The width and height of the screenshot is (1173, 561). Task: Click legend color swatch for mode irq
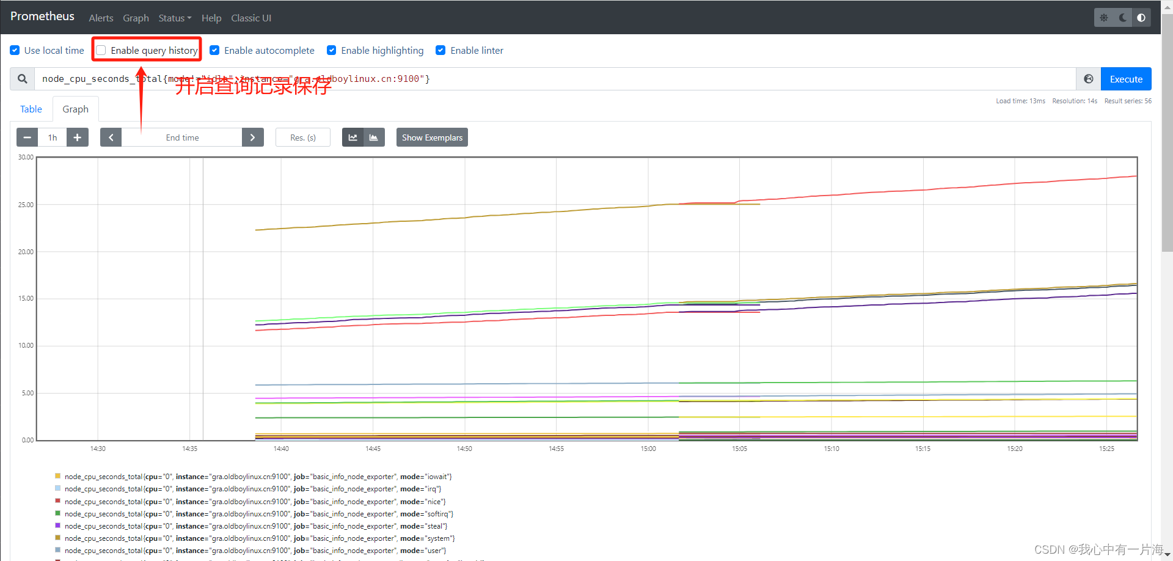(57, 488)
